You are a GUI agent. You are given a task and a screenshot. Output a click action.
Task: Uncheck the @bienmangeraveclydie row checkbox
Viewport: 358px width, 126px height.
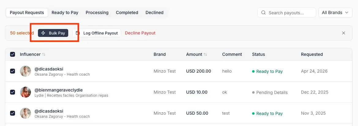(x=13, y=92)
